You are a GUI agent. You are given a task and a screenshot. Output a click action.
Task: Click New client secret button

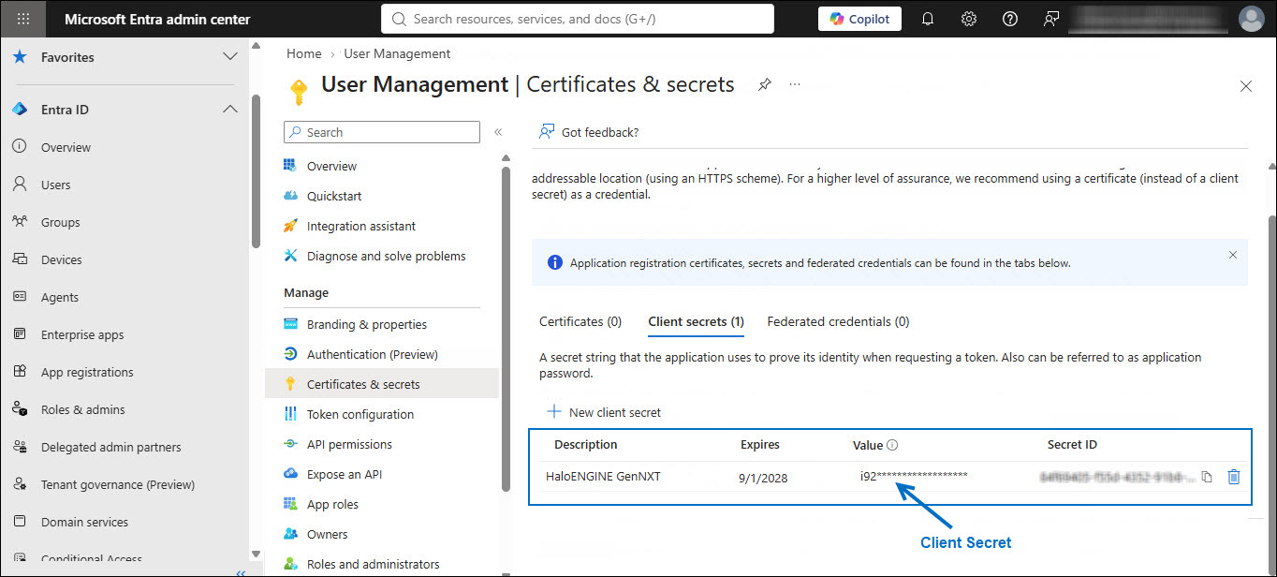tap(604, 412)
